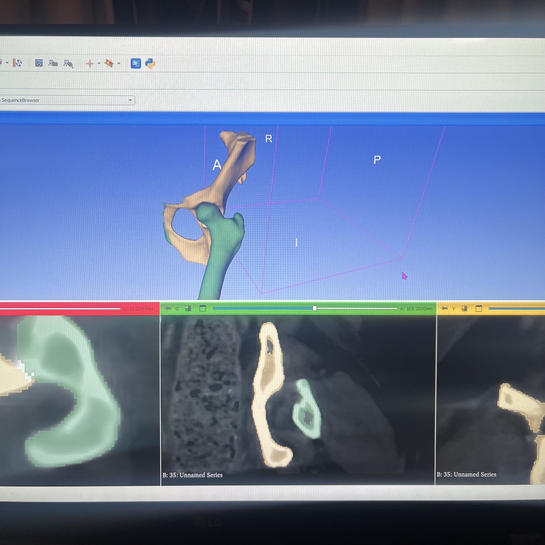The width and height of the screenshot is (545, 545).
Task: Toggle green slice link views icon
Action: click(188, 309)
